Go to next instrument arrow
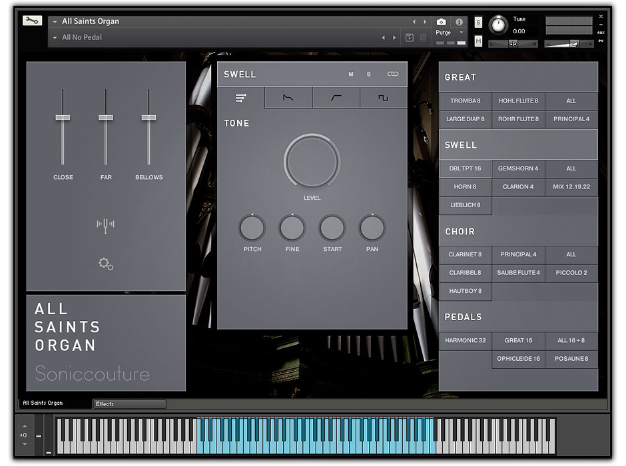This screenshot has height=466, width=626. [425, 21]
